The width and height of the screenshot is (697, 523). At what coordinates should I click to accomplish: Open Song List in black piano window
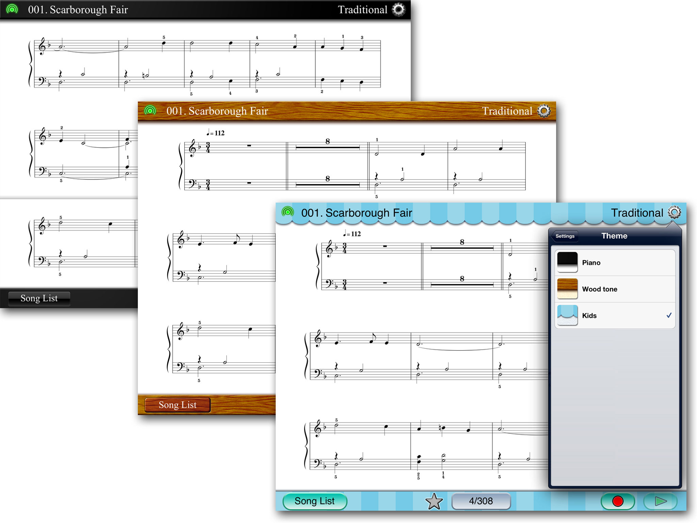(x=39, y=298)
